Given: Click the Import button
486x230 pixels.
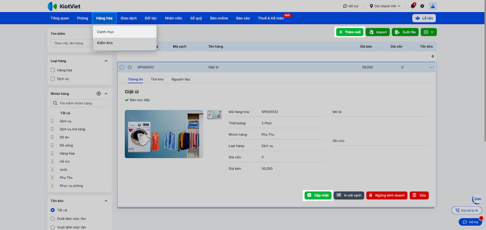Looking at the screenshot, I should point(378,32).
